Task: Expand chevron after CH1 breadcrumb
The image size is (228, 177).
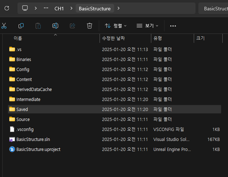Action: tap(71, 8)
